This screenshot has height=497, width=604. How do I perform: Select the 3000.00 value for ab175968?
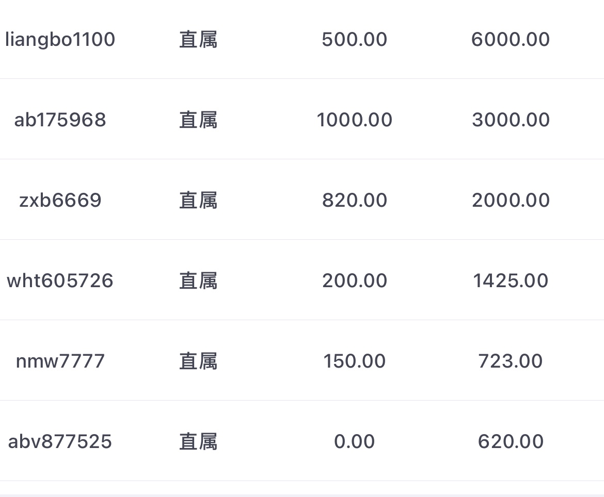pos(511,120)
